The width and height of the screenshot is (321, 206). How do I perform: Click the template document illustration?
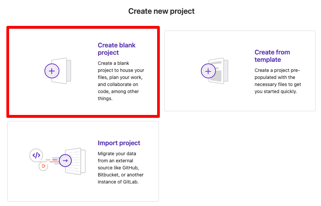(220, 71)
